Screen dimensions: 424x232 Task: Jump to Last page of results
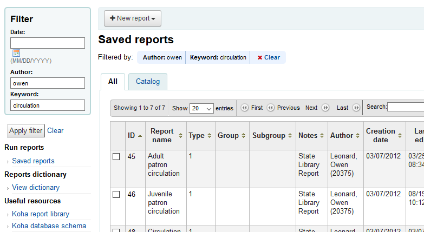click(348, 108)
